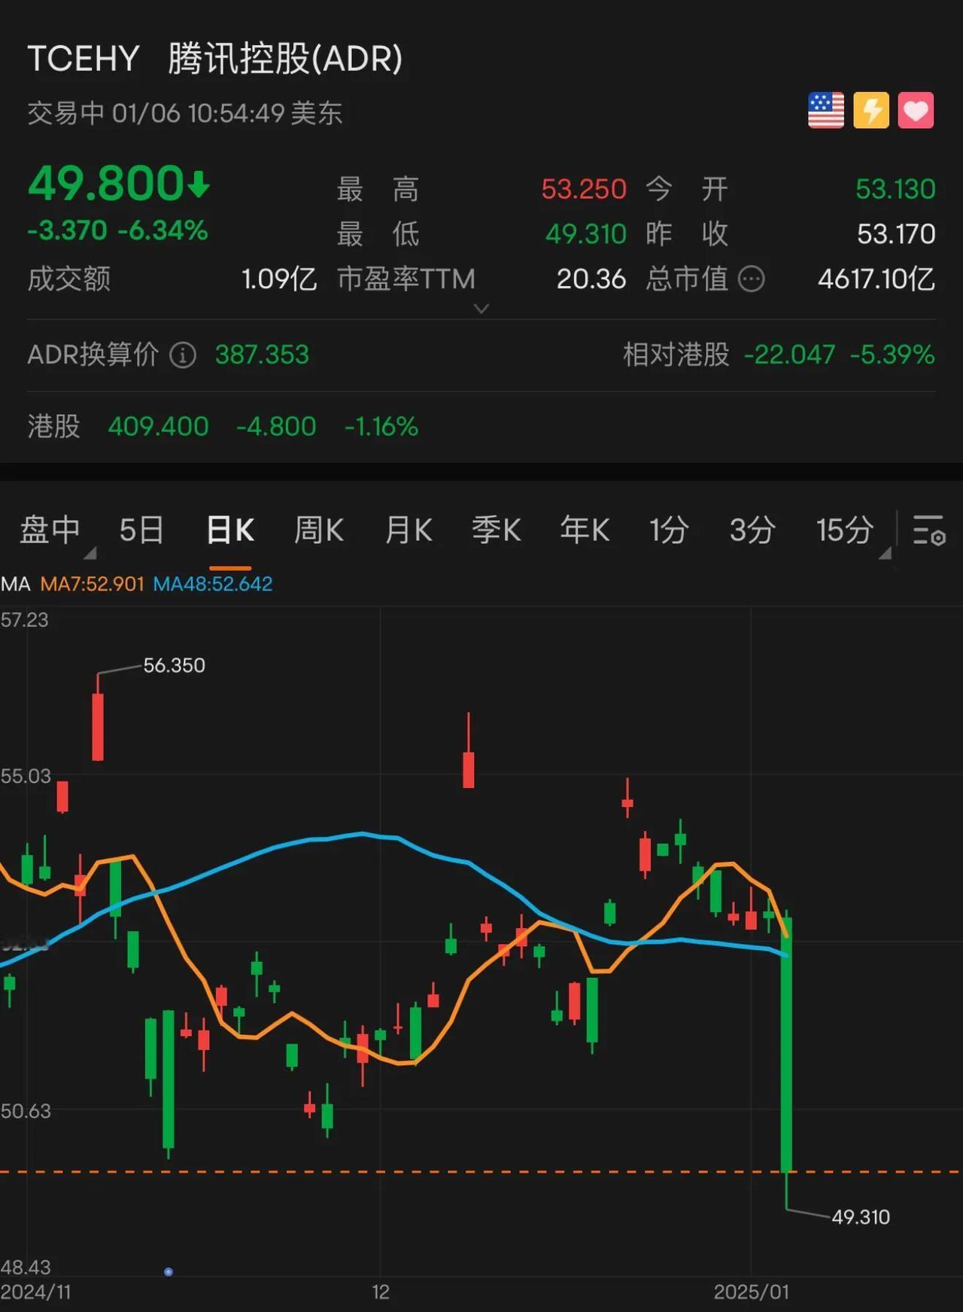Switch to the 月K monthly tab
The height and width of the screenshot is (1312, 963).
pos(409,530)
